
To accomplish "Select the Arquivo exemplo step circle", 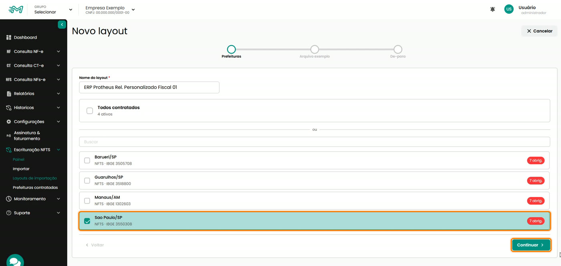I will pos(315,49).
